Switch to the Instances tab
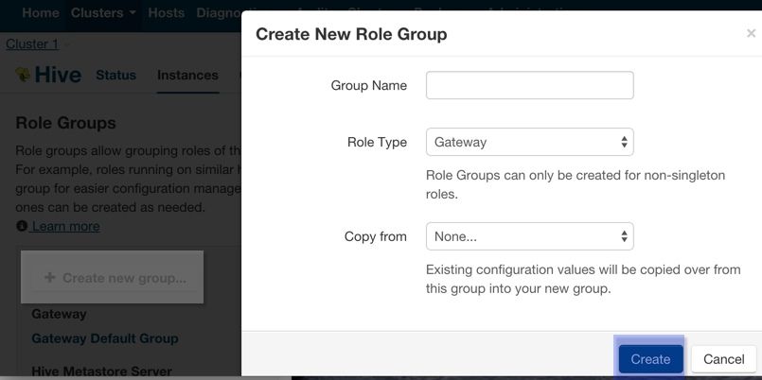The height and width of the screenshot is (380, 762). click(x=187, y=76)
